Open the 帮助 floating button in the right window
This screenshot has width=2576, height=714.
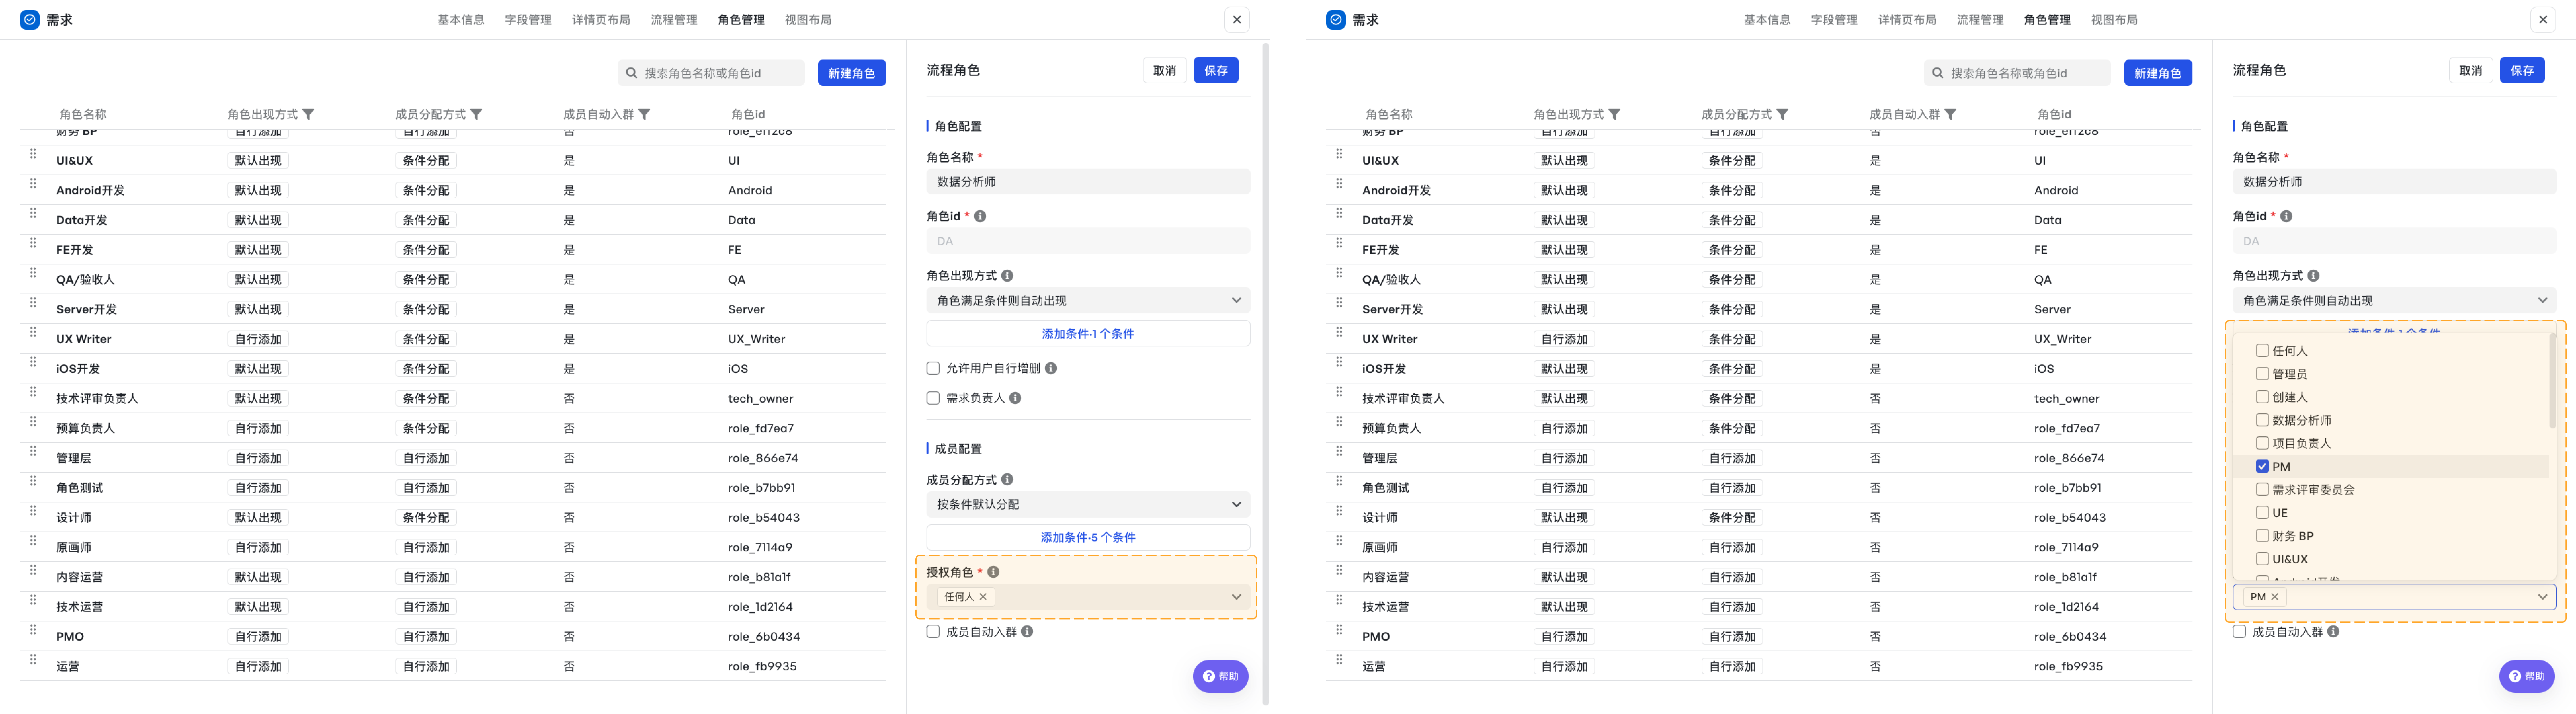pos(2527,677)
